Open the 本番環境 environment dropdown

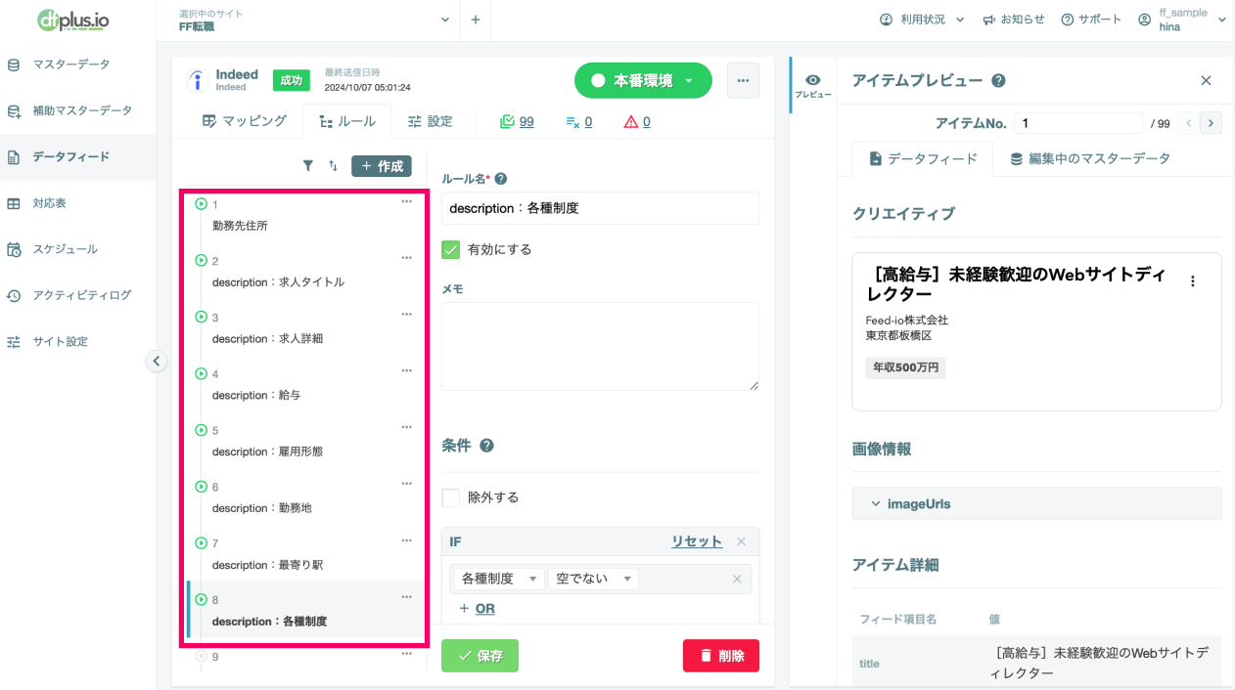(x=643, y=81)
